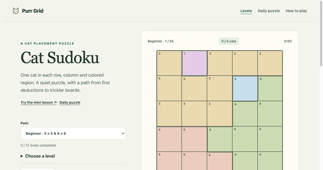Follow the Try the mini lesson link
This screenshot has height=170, width=323.
click(38, 103)
